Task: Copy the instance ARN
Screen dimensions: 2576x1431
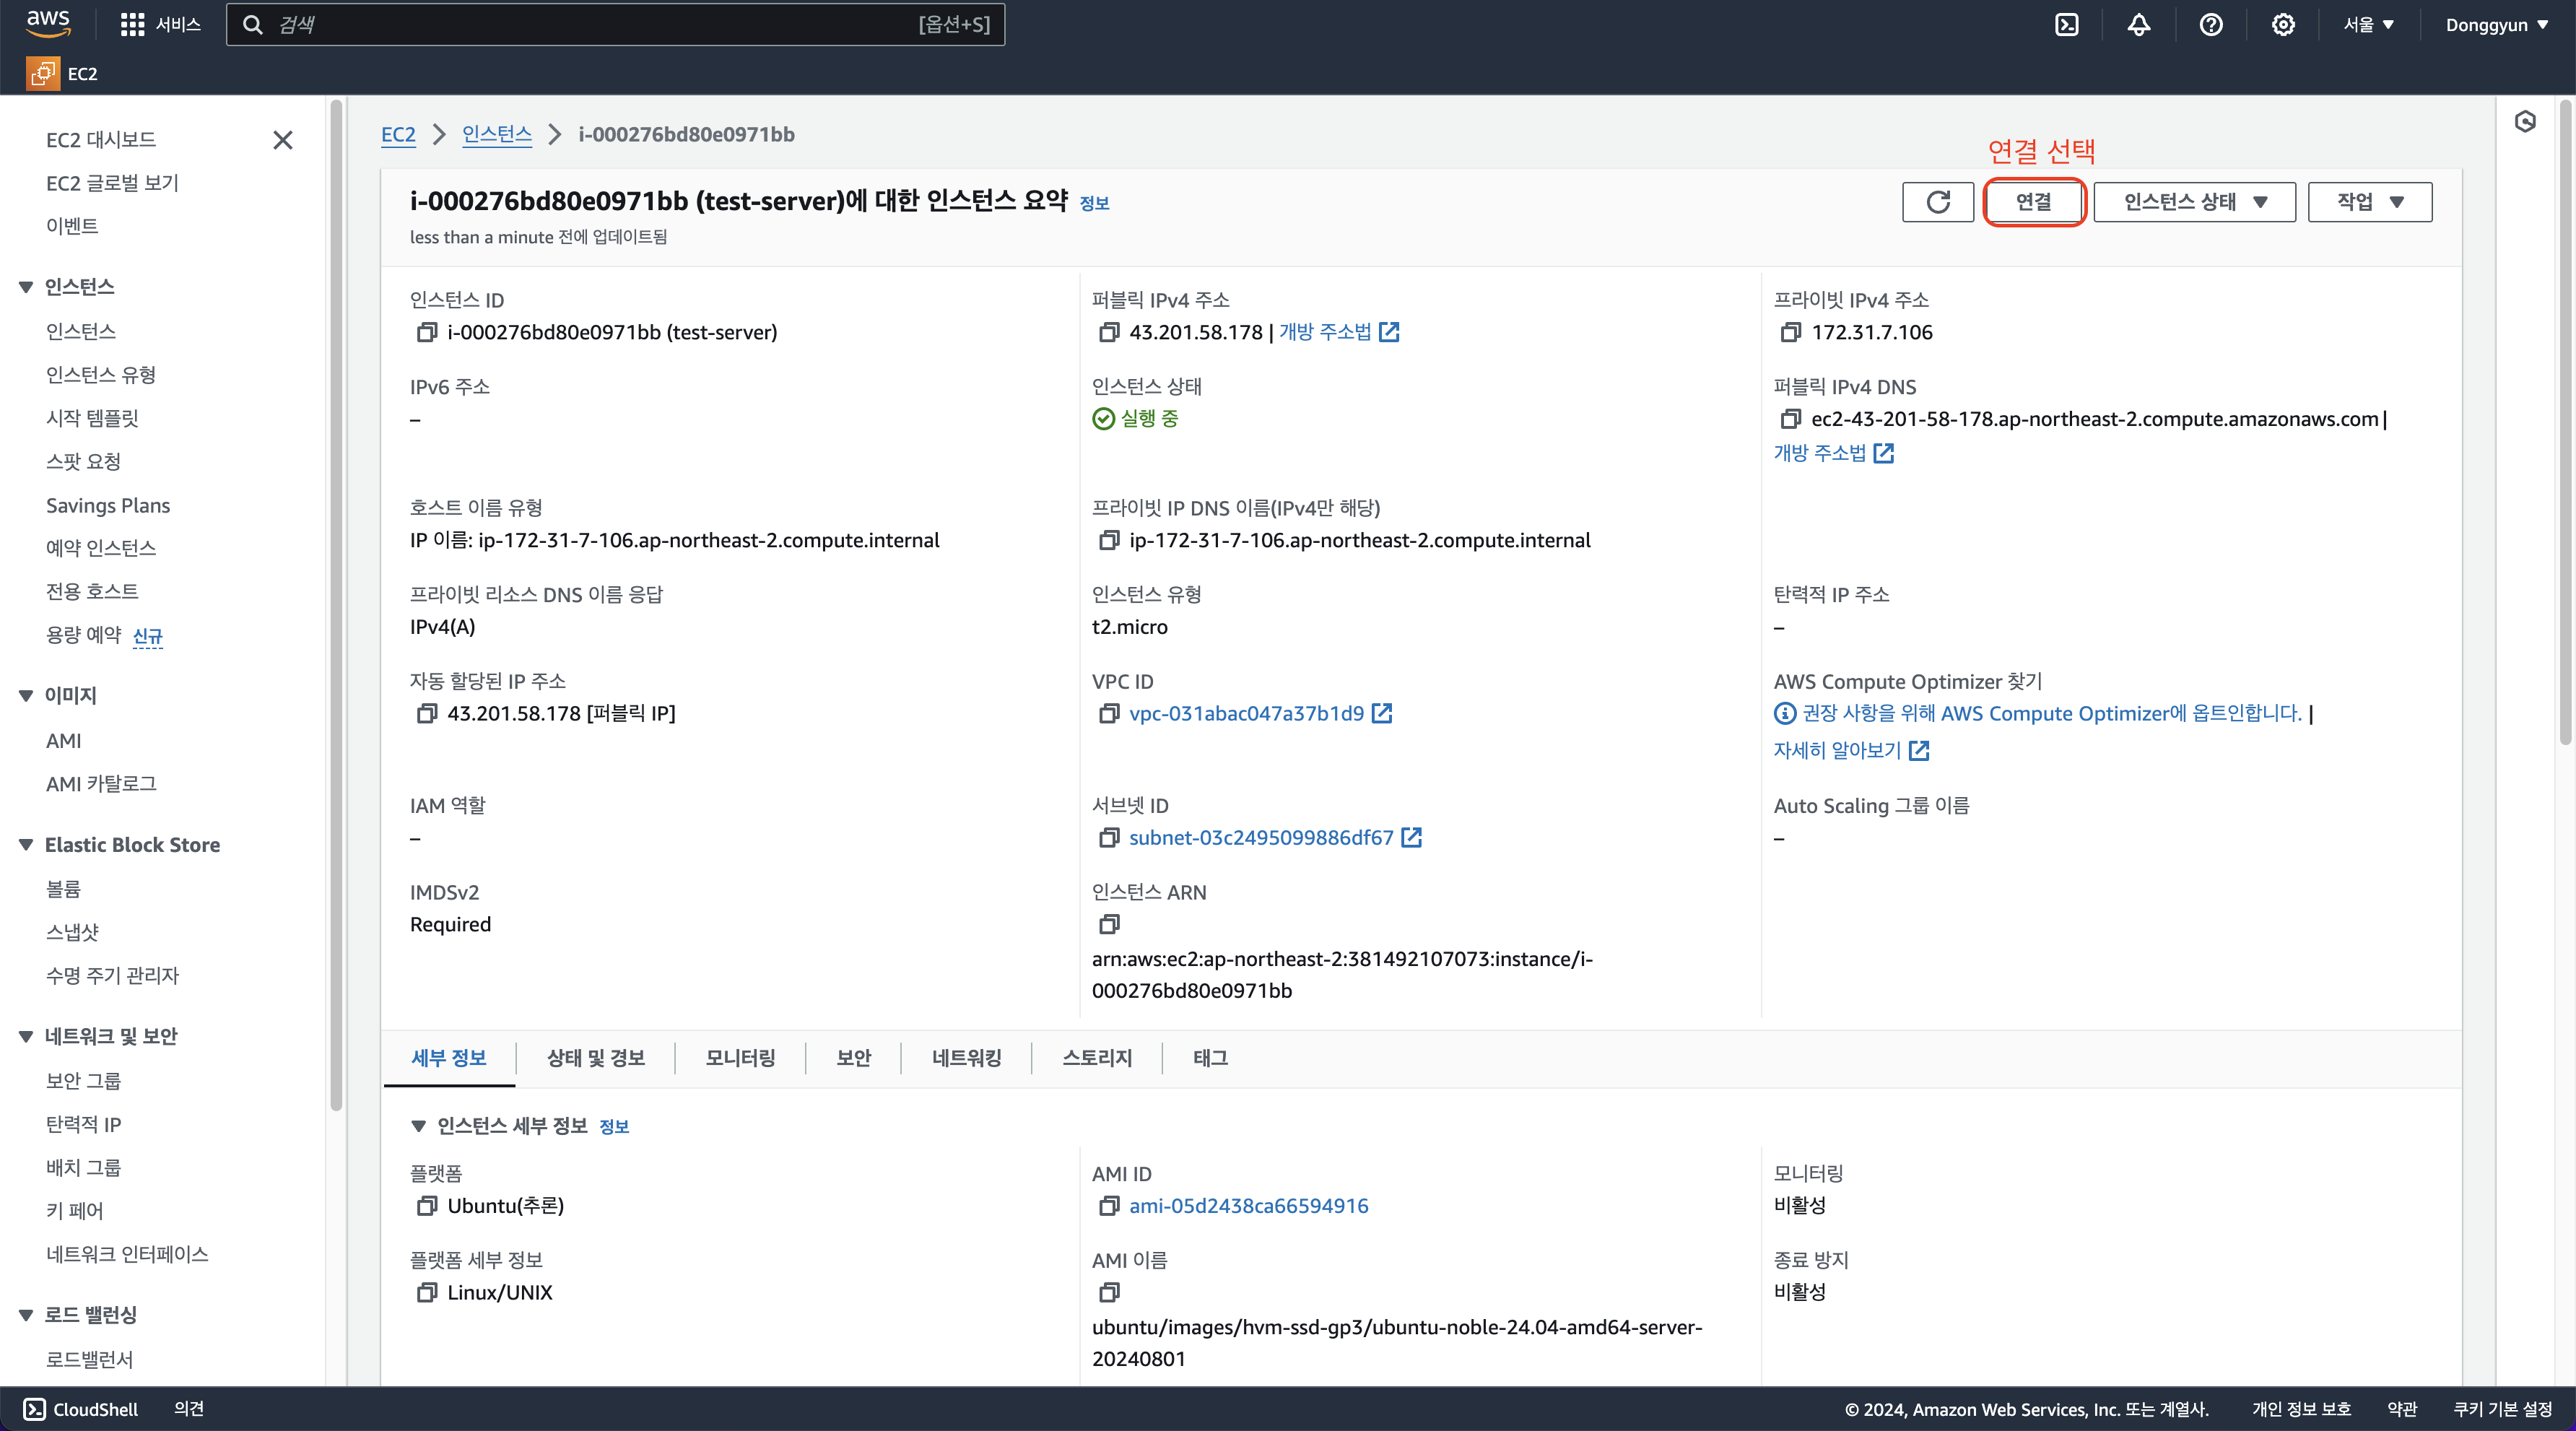Action: [x=1108, y=924]
